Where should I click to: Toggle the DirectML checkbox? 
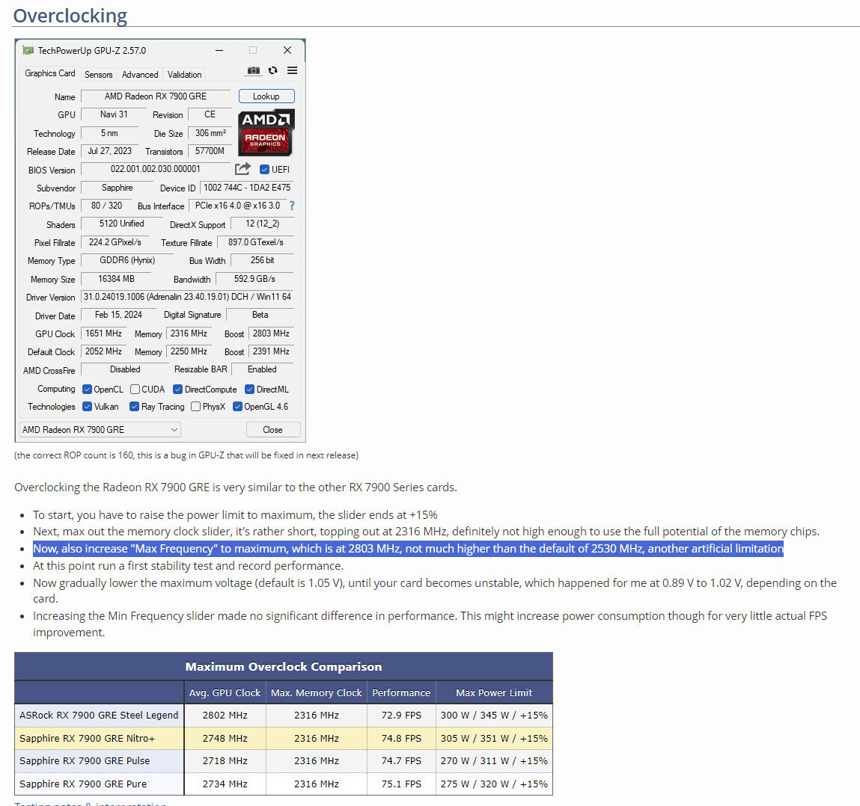[249, 389]
